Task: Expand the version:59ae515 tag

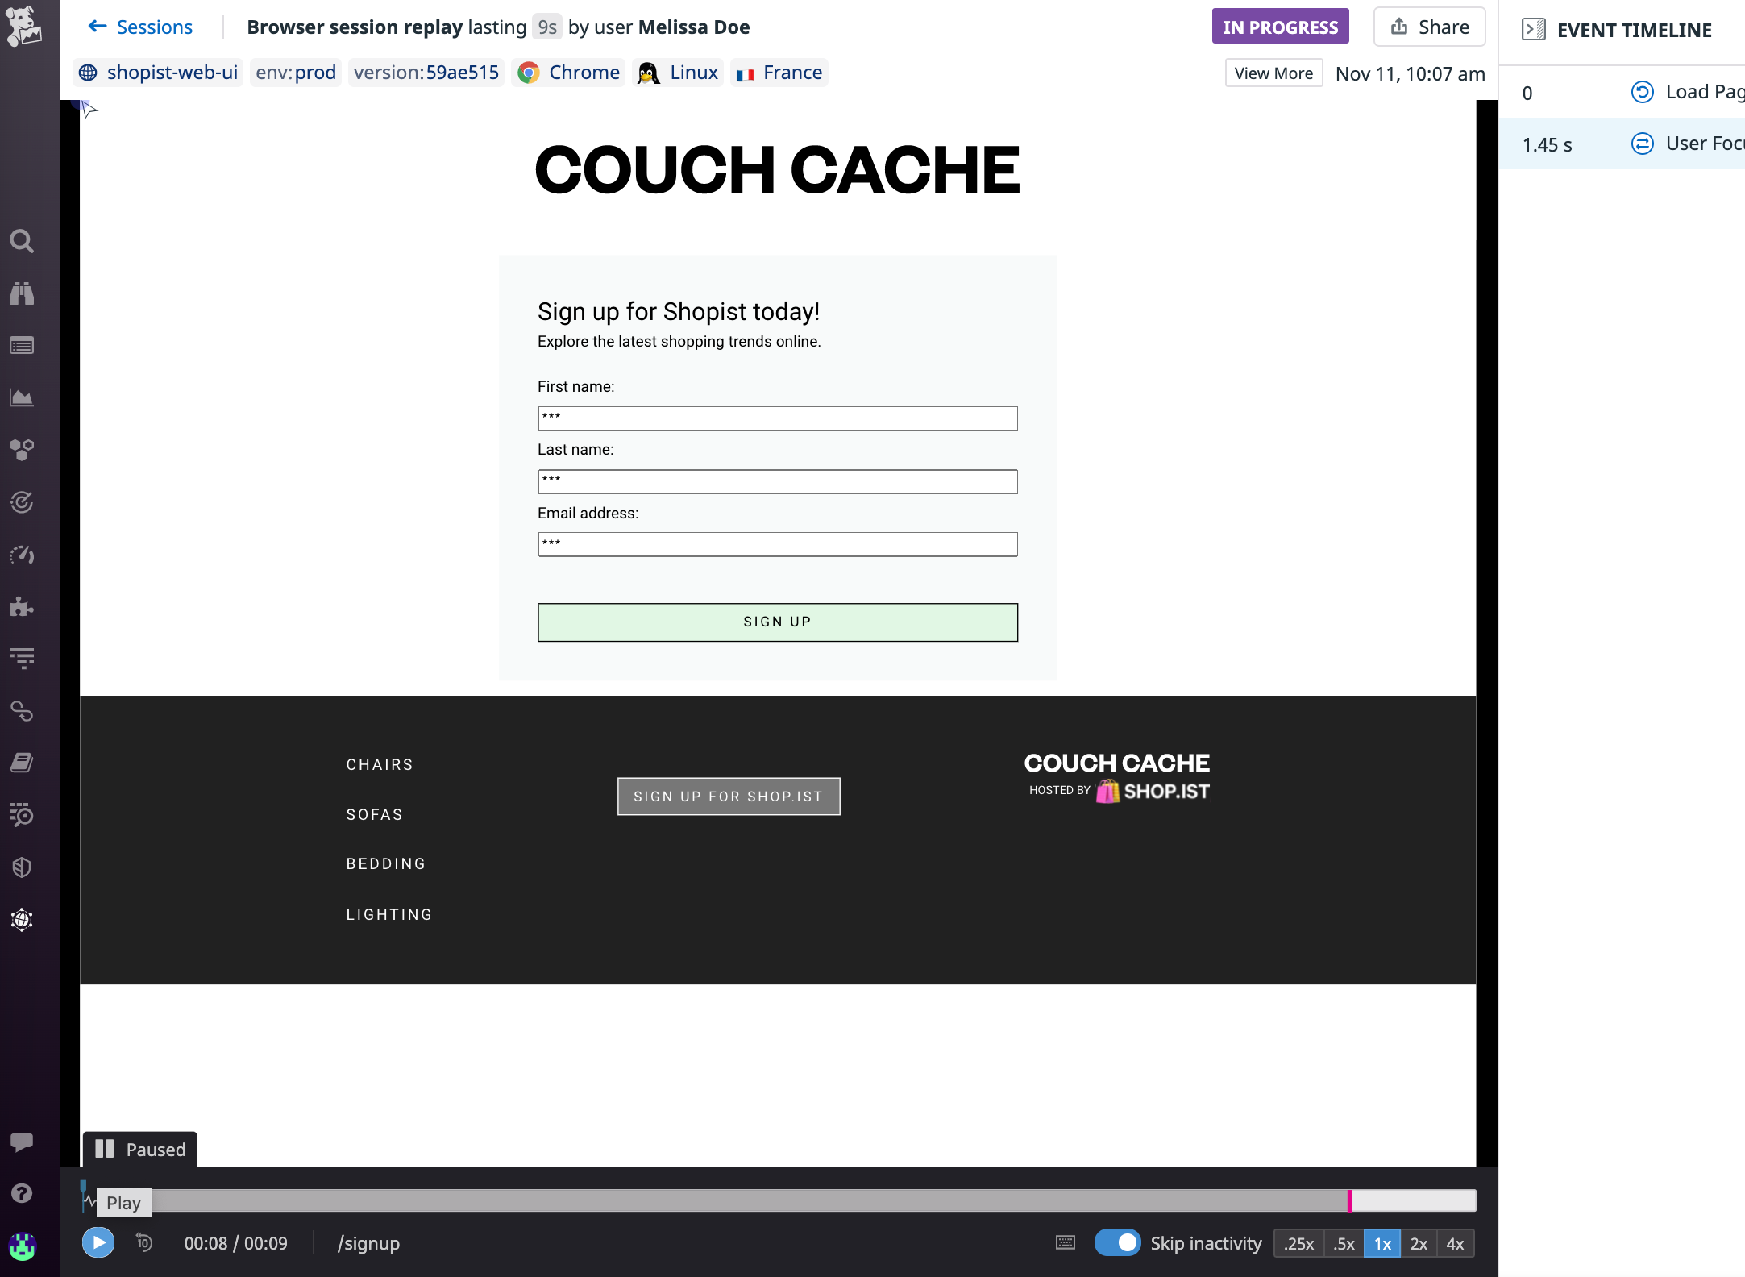Action: pos(426,72)
